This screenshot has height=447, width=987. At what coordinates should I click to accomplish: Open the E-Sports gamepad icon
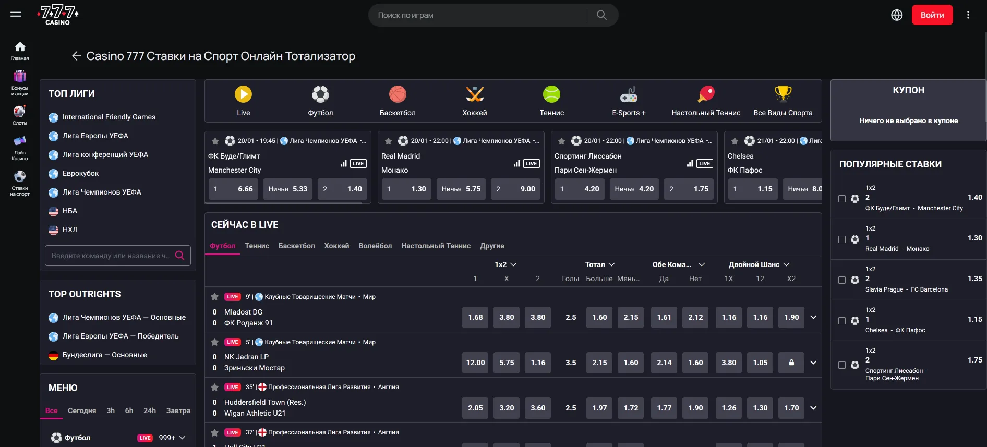(629, 95)
